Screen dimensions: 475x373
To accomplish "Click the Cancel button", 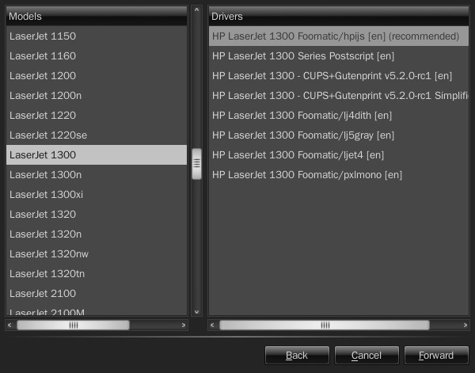I will [x=367, y=355].
